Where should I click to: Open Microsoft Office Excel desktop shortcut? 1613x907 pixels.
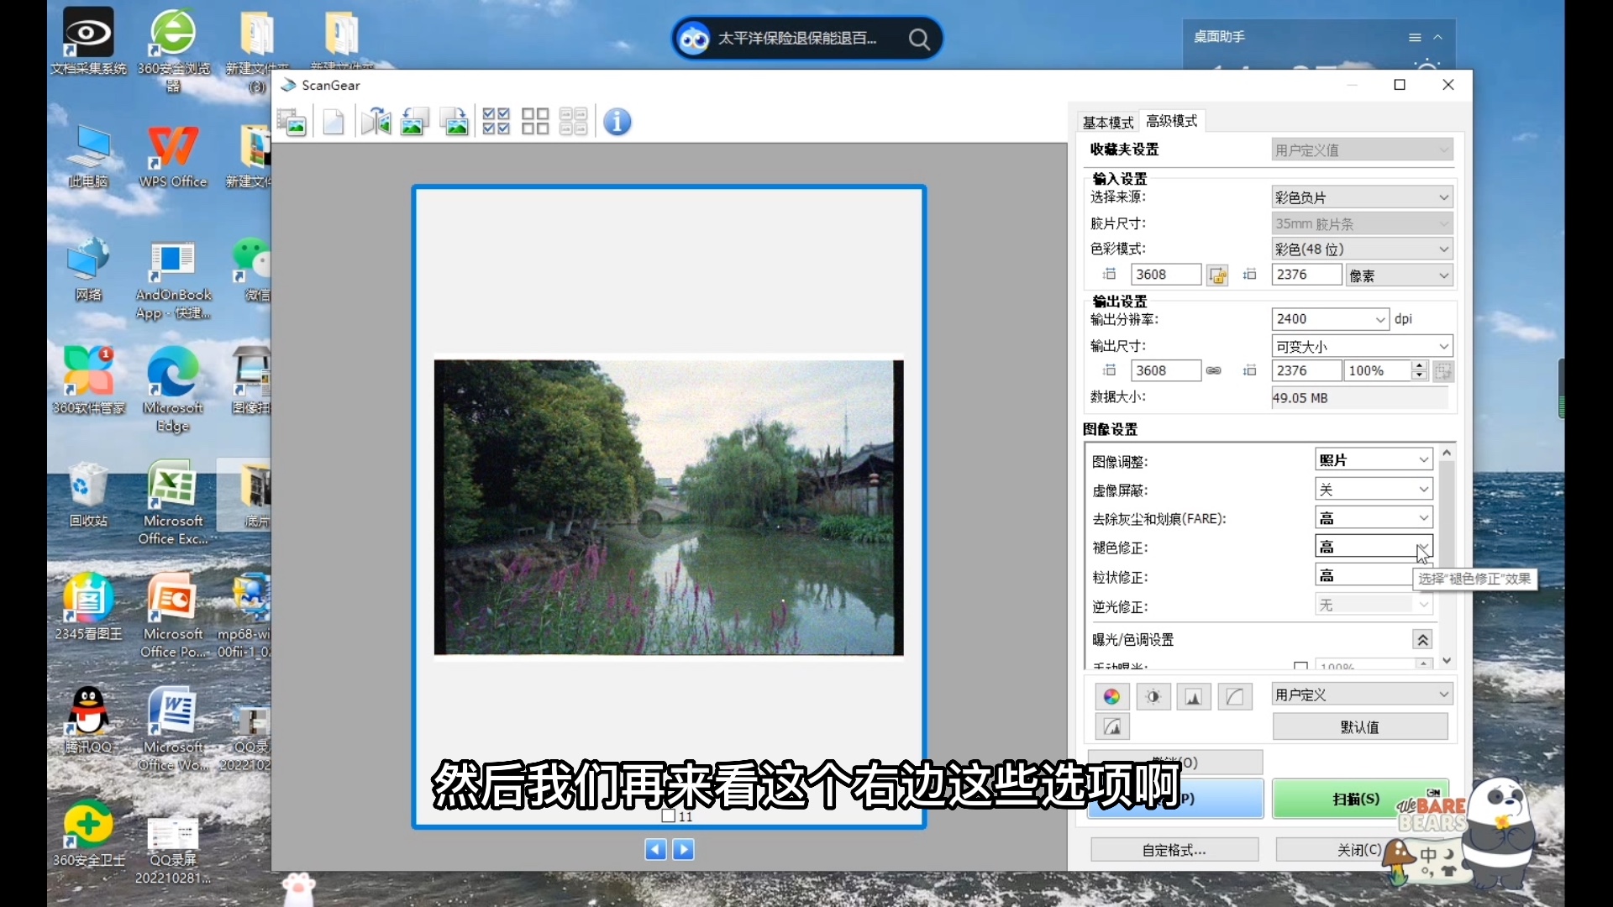click(x=173, y=502)
